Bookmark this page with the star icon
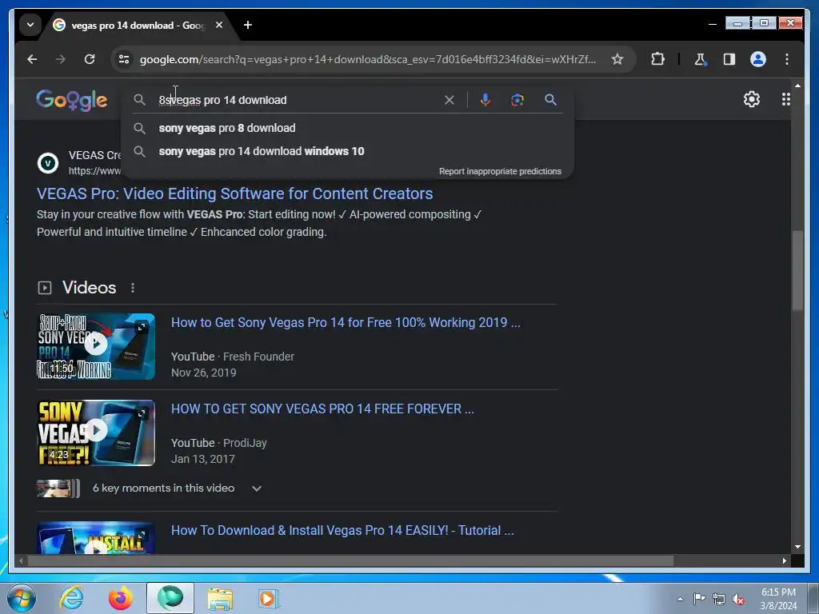This screenshot has height=614, width=819. pos(617,59)
